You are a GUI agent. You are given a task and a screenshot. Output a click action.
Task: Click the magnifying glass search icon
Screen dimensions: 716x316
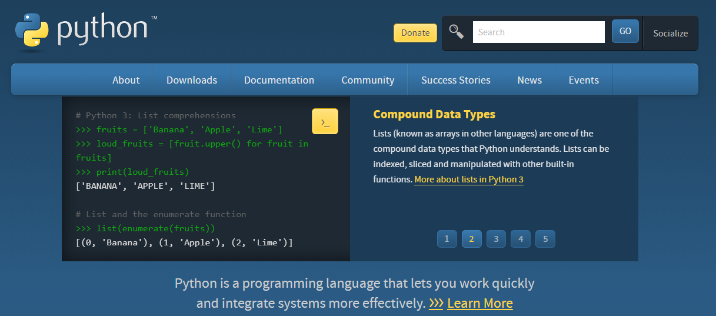tap(456, 32)
